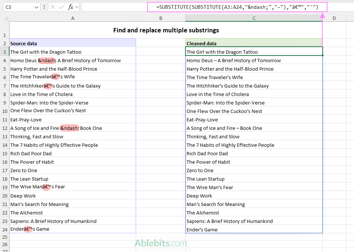Viewport: 354px width, 252px height.
Task: Click source cell 'Thinking, Fast and Slow'
Action: click(73, 136)
